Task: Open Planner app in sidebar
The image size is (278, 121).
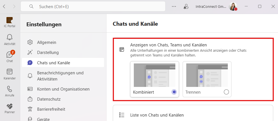Action: click(10, 108)
